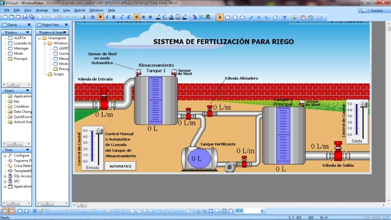Click the Font dialog icon
Image resolution: width=391 pixels, height=220 pixels.
tap(92, 17)
